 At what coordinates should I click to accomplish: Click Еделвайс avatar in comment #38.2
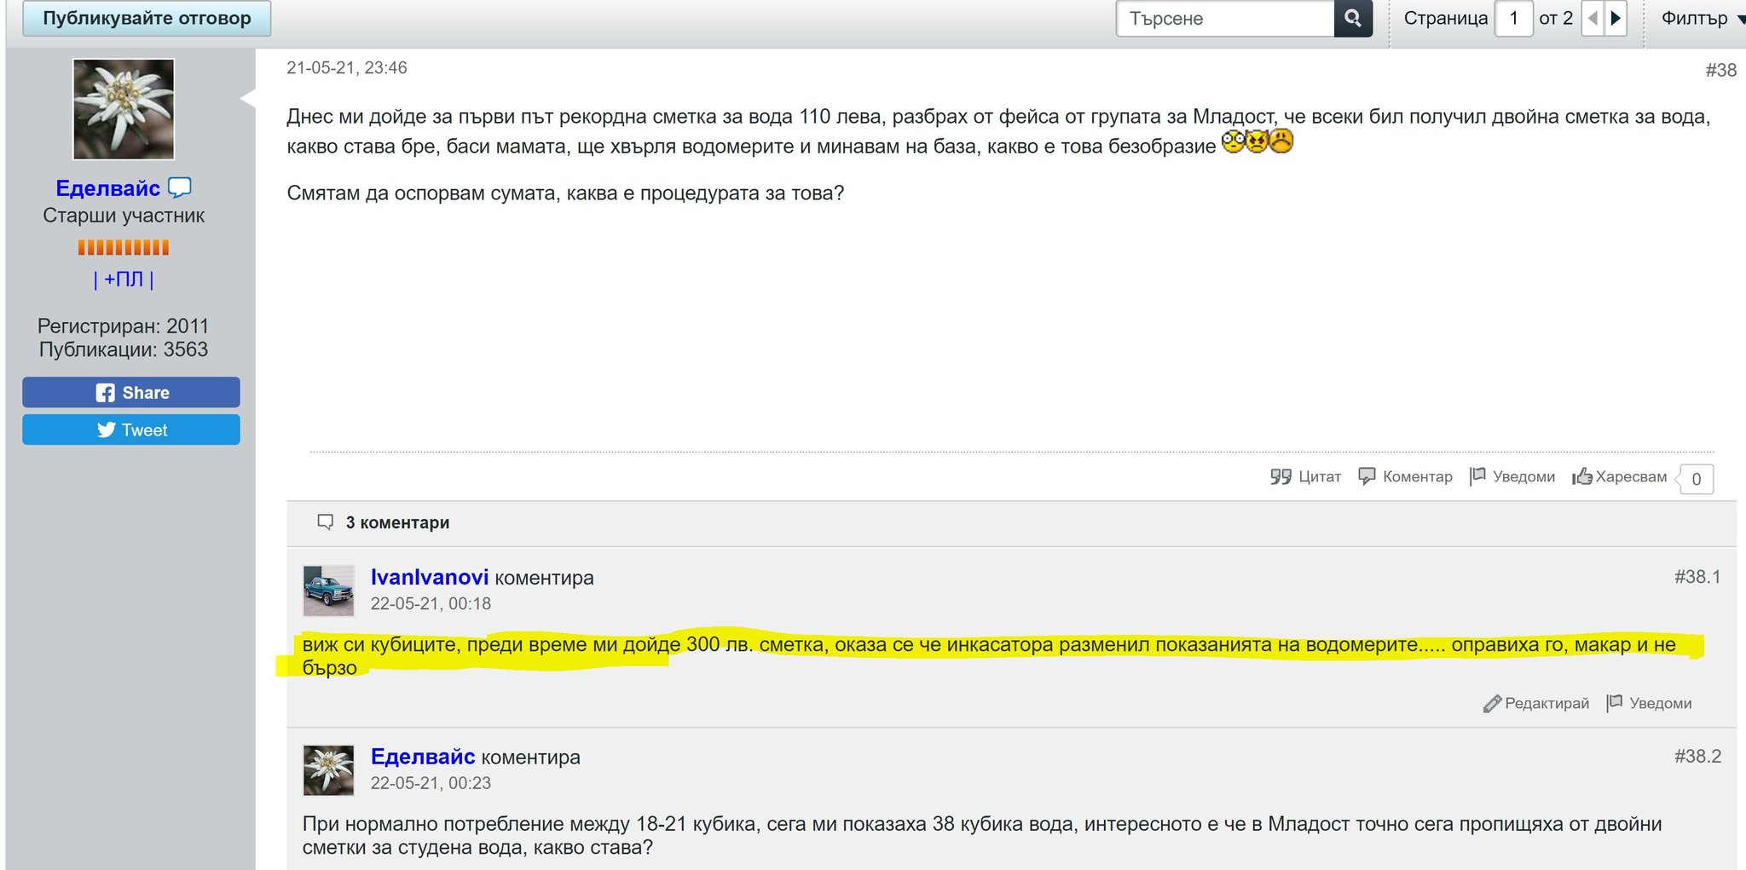click(328, 770)
